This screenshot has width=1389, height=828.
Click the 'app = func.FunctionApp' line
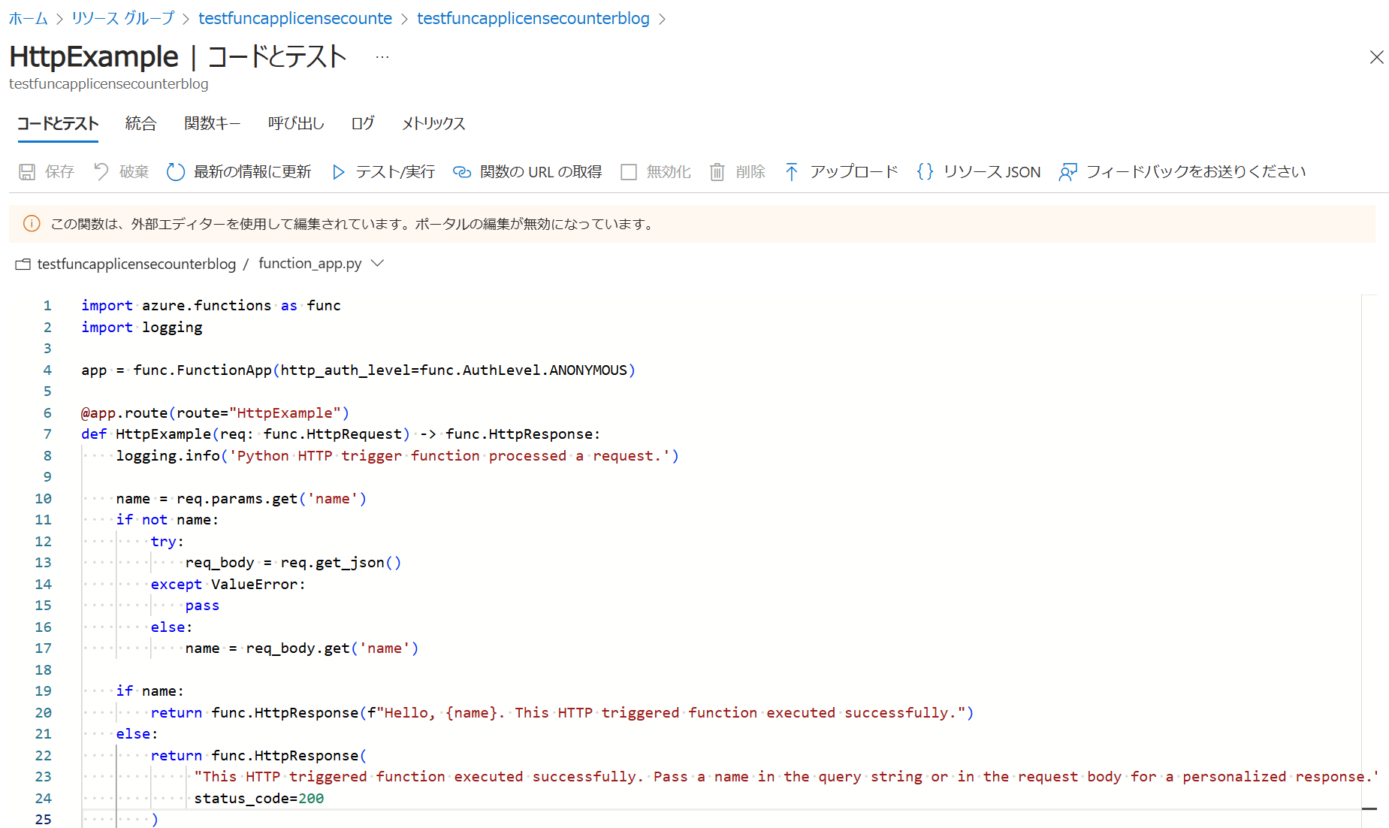pyautogui.click(x=358, y=370)
